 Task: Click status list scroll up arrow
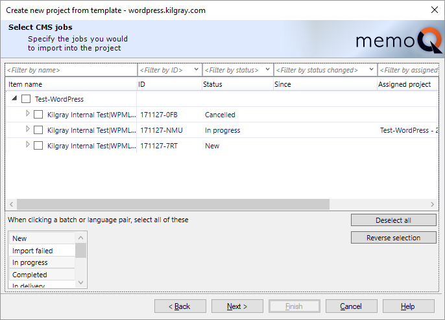81,238
